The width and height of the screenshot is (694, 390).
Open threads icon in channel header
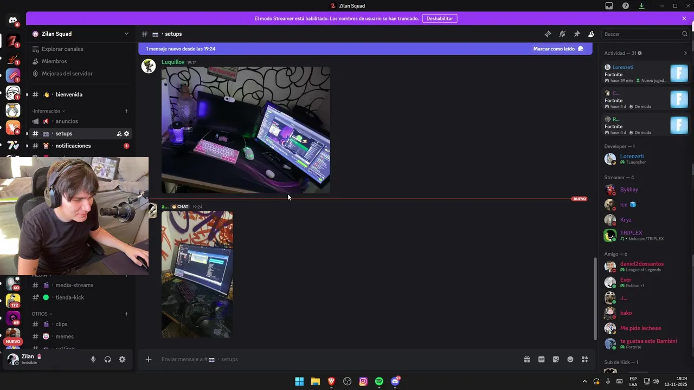coord(548,34)
